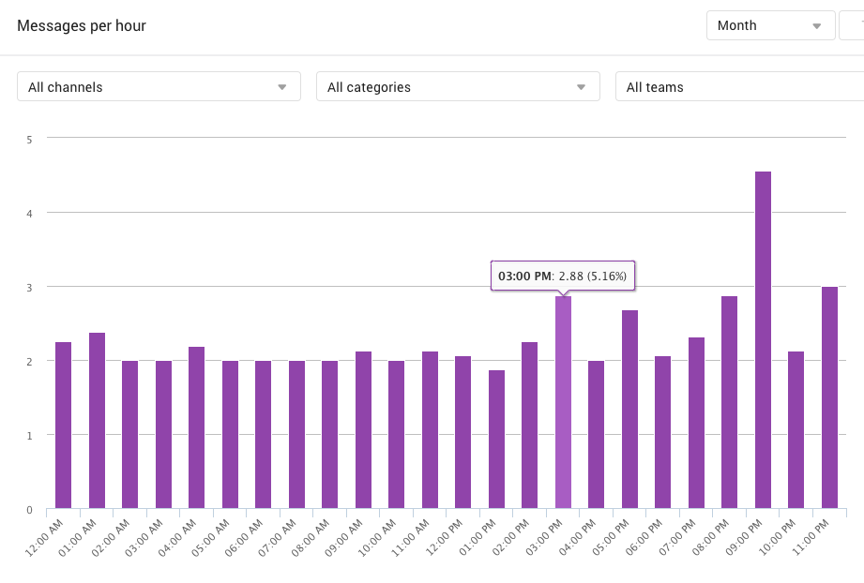The height and width of the screenshot is (583, 864).
Task: Click the caret arrow in Month selector
Action: point(816,26)
